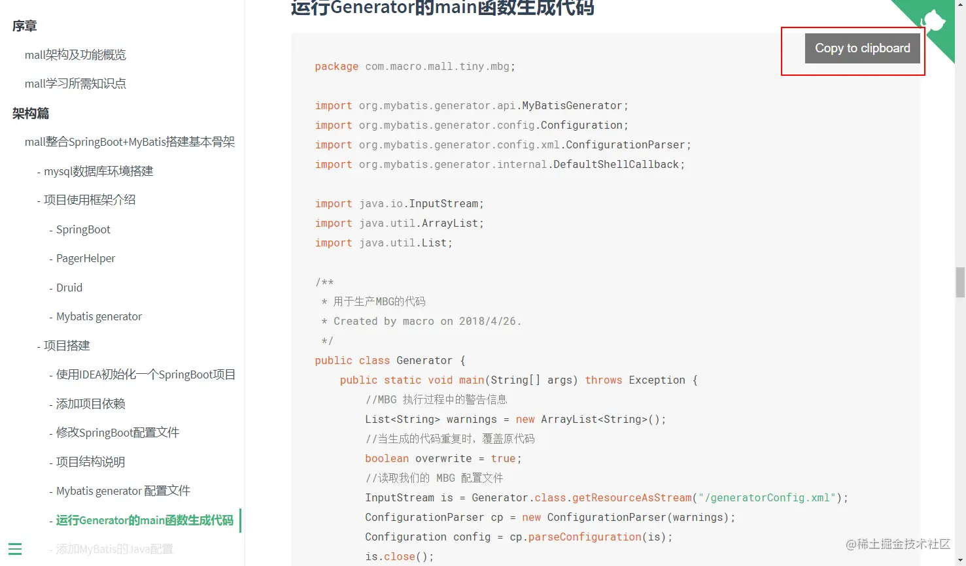Click the import java.io.InputStream line

point(400,204)
